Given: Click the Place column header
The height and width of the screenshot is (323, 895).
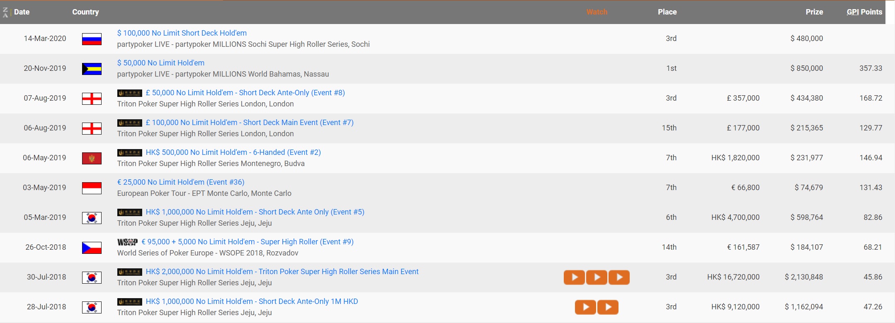Looking at the screenshot, I should pyautogui.click(x=667, y=12).
